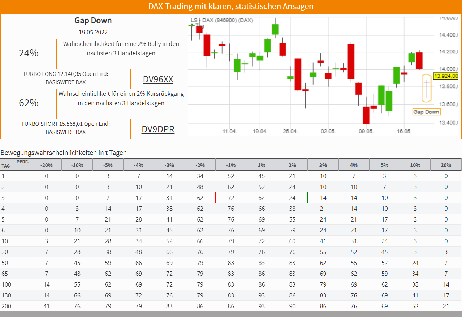This screenshot has height=317, width=462.
Task: Click the 2% Rally probability description
Action: (121, 48)
